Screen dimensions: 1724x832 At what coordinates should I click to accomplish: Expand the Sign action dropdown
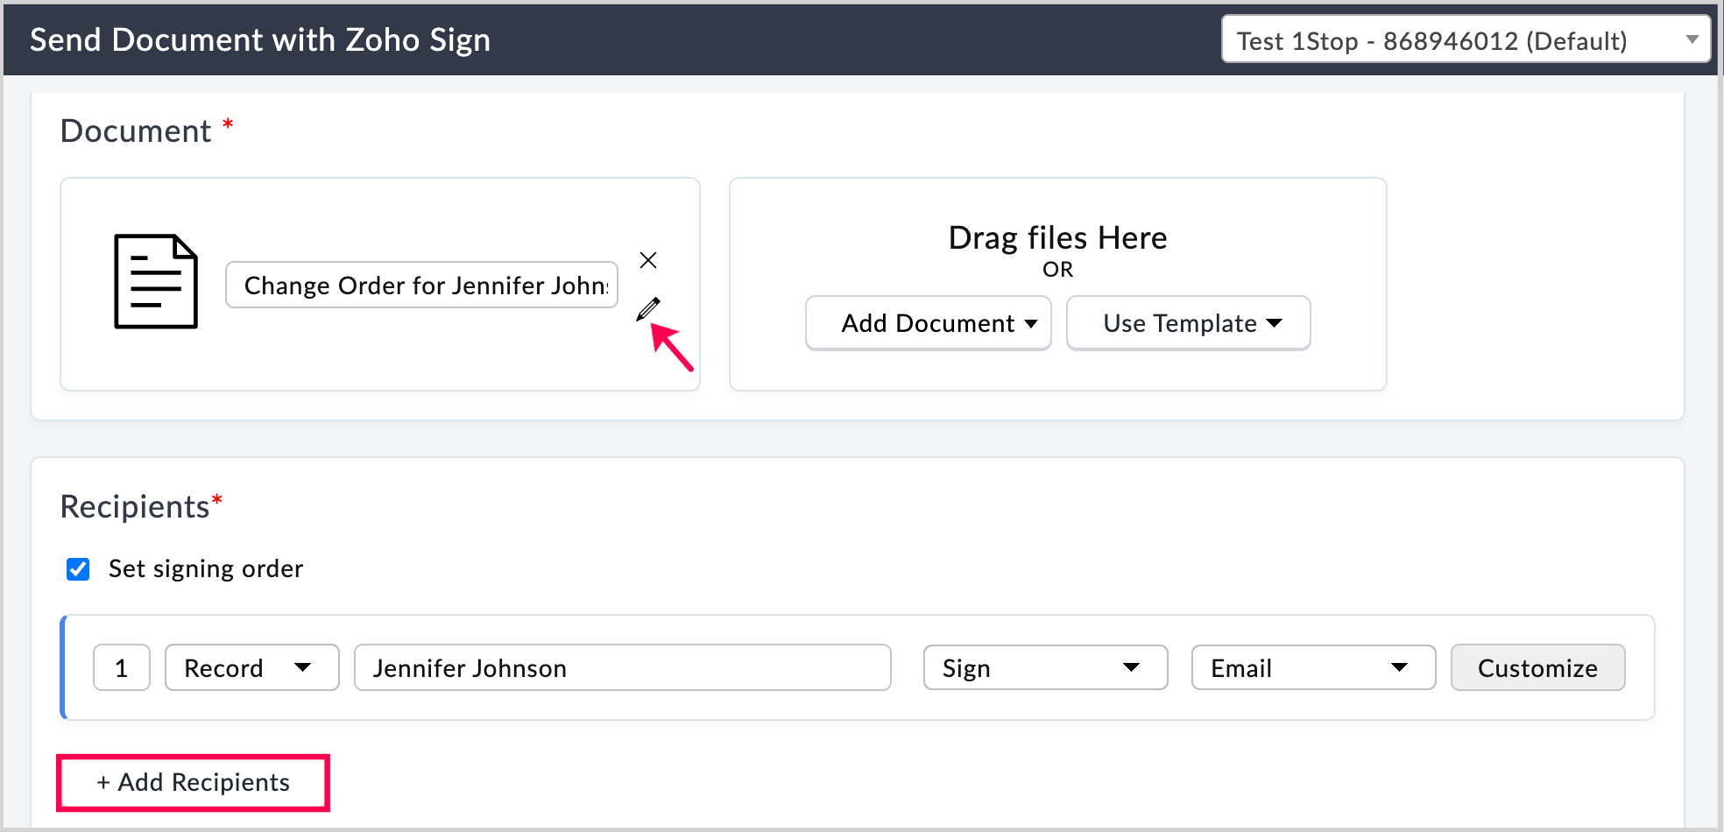tap(1044, 668)
